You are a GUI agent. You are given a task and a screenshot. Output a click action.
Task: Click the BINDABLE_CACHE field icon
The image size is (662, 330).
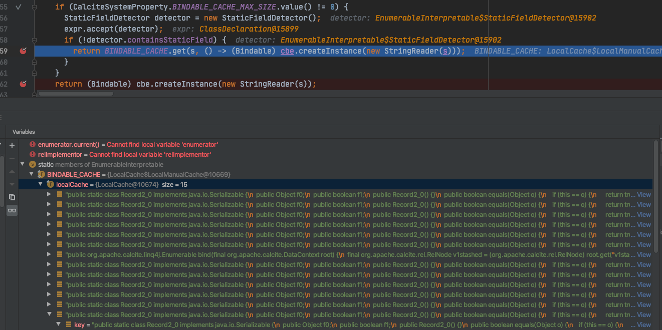coord(41,174)
